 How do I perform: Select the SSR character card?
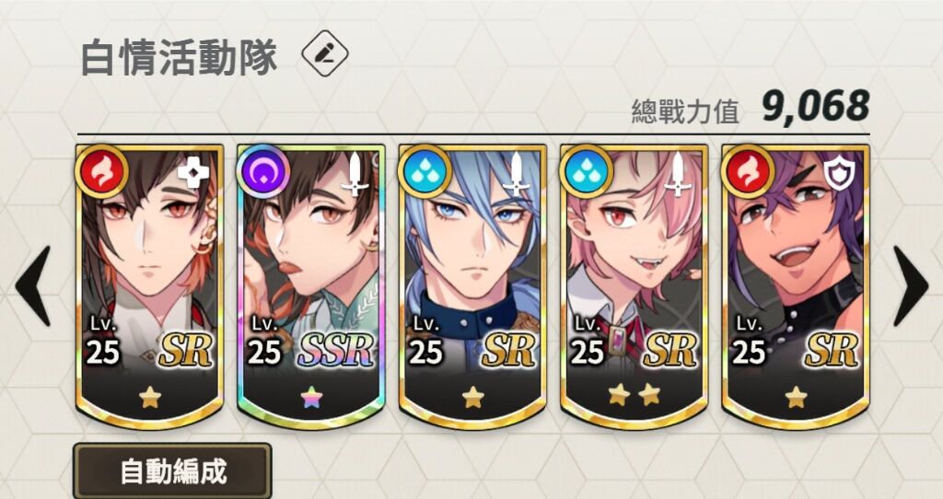311,286
